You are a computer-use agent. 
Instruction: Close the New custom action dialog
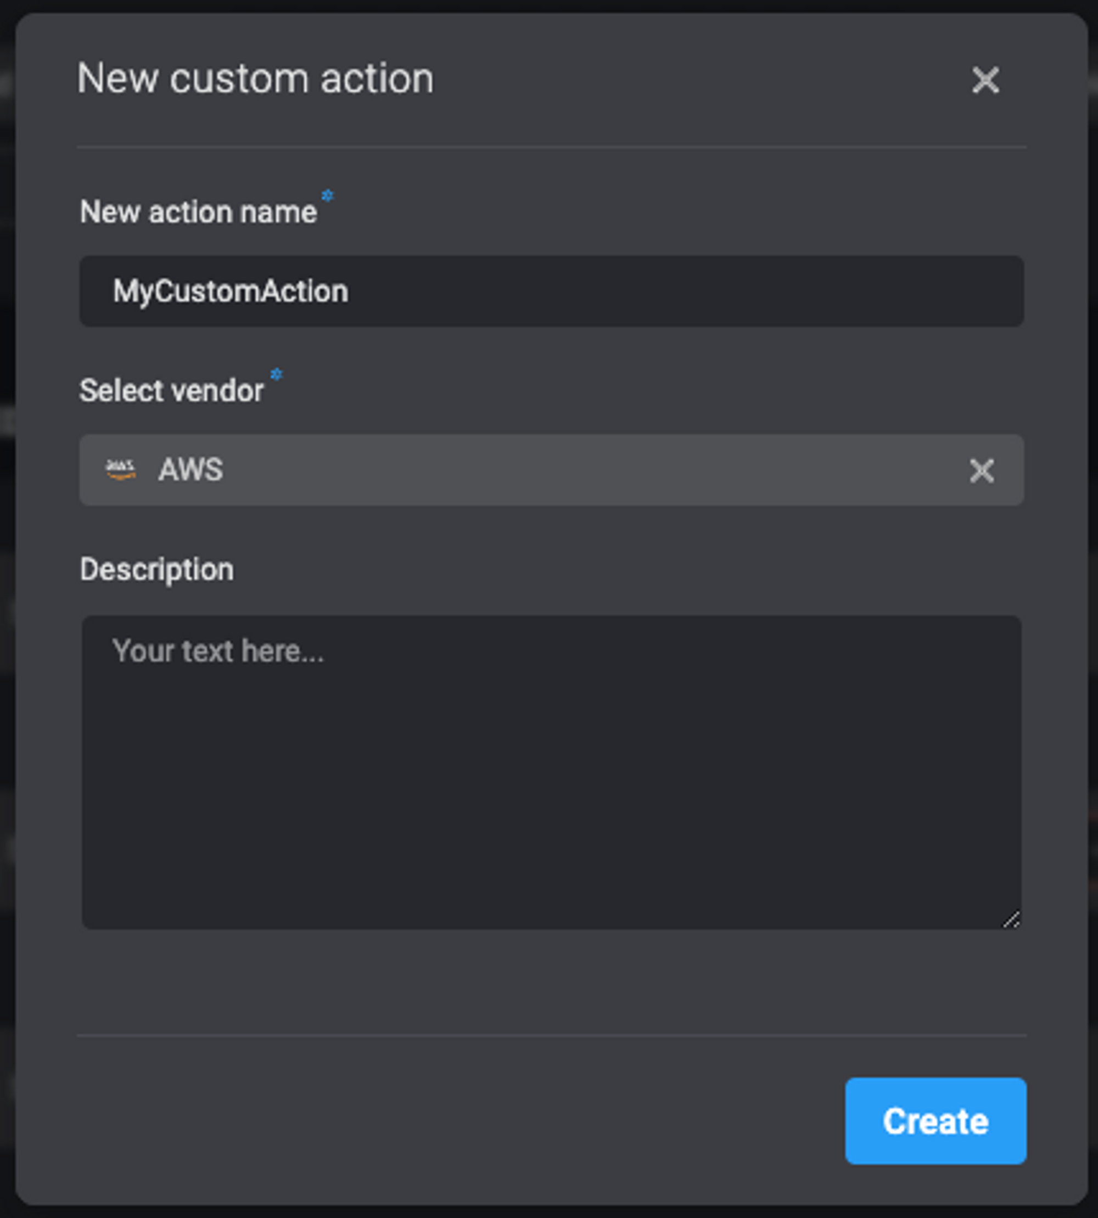coord(985,80)
